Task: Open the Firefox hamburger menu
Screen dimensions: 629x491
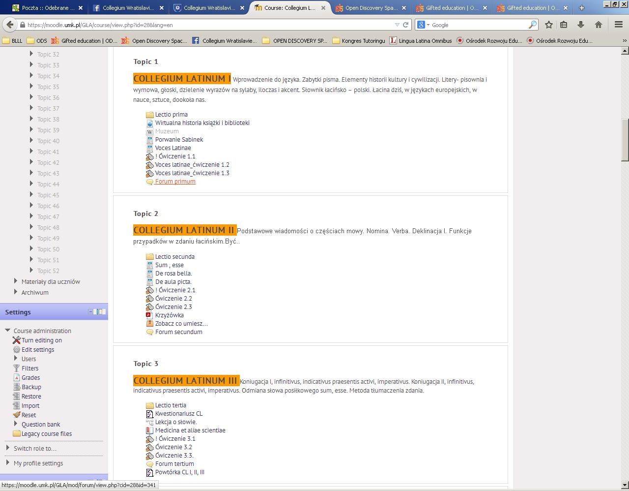Action: (619, 25)
